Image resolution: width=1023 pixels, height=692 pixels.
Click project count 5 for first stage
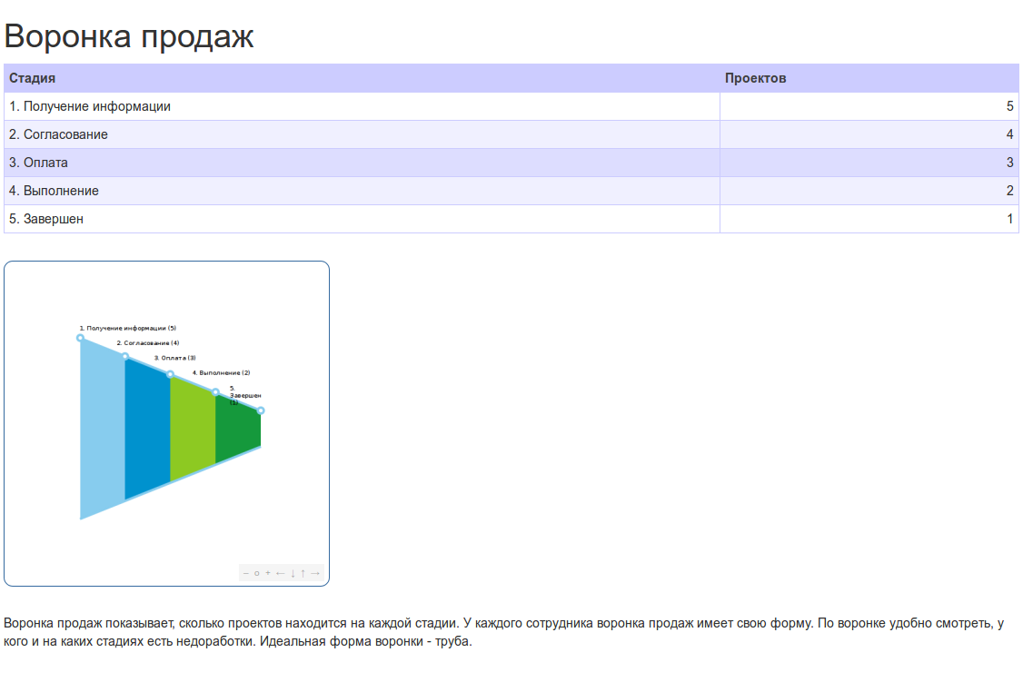[x=1009, y=106]
